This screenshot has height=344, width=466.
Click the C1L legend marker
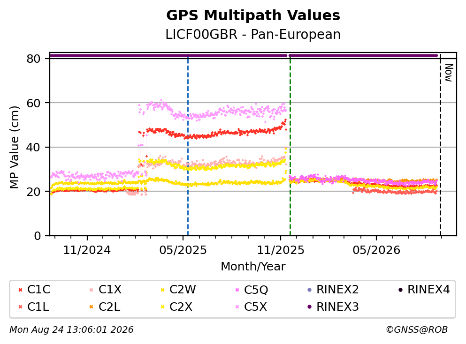coord(20,307)
